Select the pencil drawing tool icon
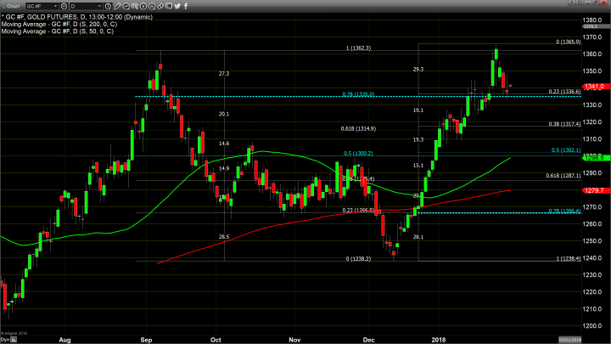 [118, 6]
